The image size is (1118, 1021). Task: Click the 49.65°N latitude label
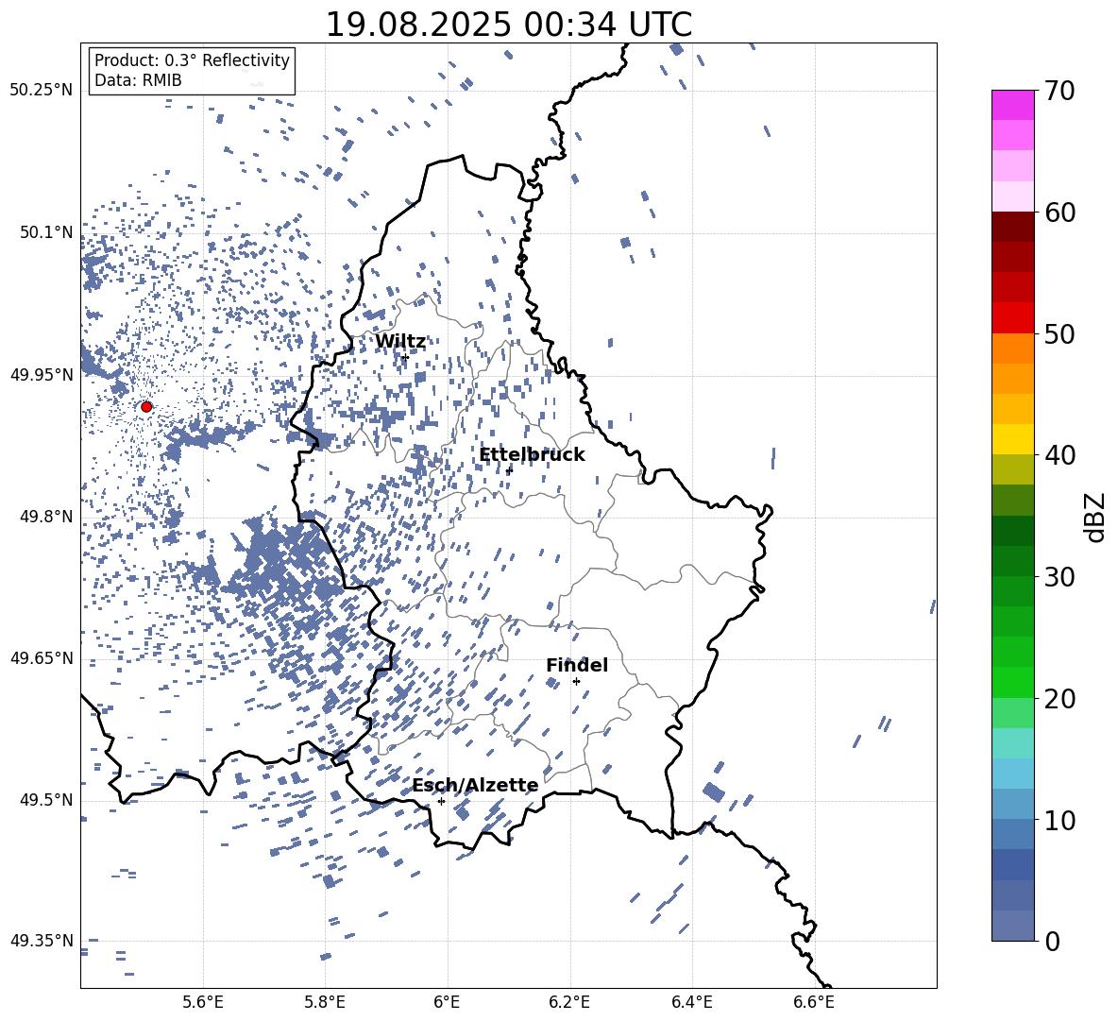[x=42, y=658]
